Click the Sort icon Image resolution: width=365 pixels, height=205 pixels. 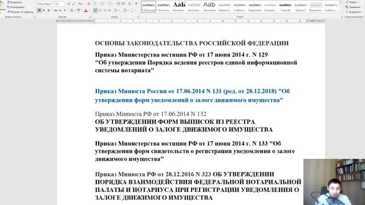(130, 4)
